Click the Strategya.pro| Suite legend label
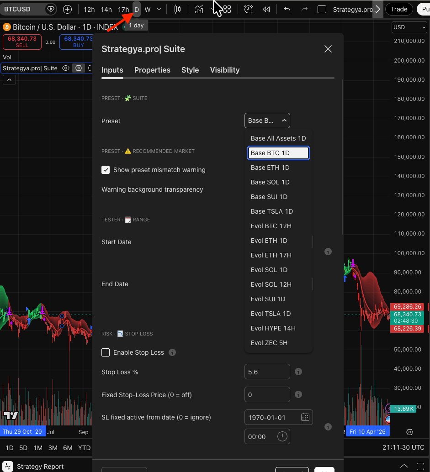Screen dimensions: 430x472 point(30,68)
